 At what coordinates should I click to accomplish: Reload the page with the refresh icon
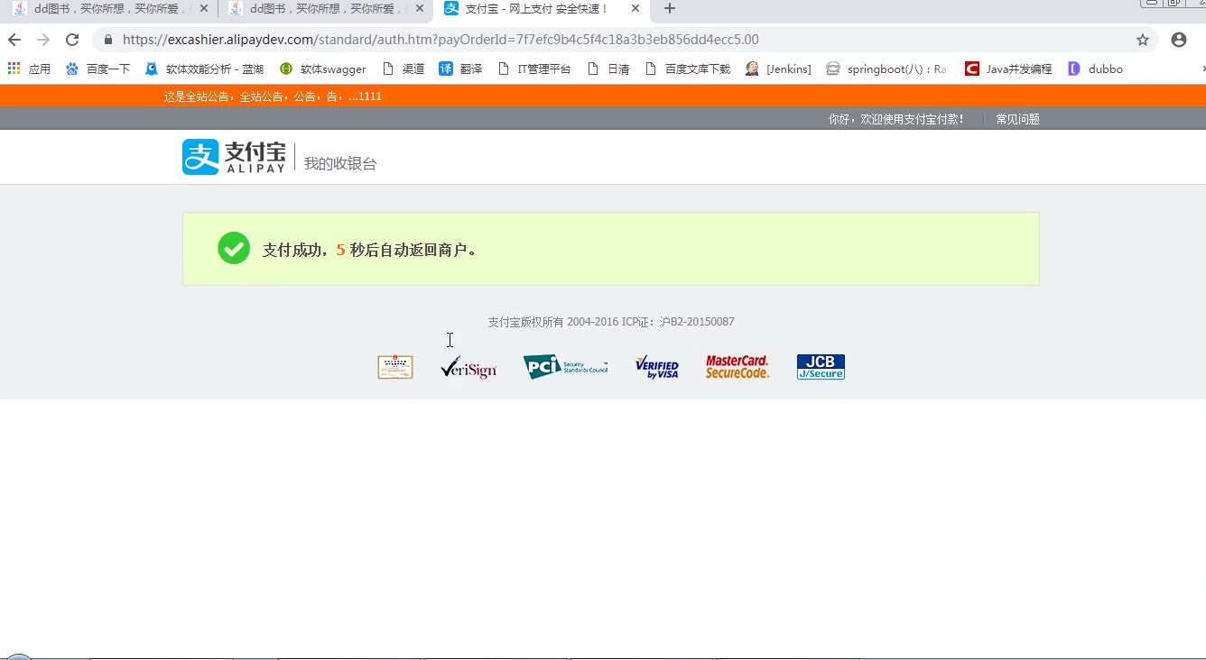73,40
